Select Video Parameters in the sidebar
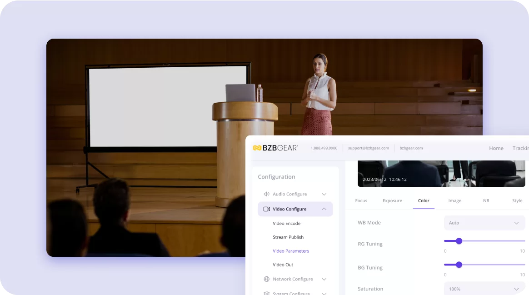The height and width of the screenshot is (295, 529). tap(291, 251)
